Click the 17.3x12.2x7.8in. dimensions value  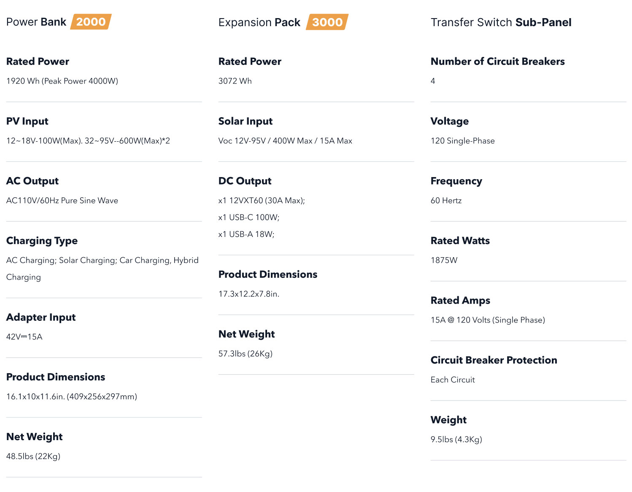[249, 294]
